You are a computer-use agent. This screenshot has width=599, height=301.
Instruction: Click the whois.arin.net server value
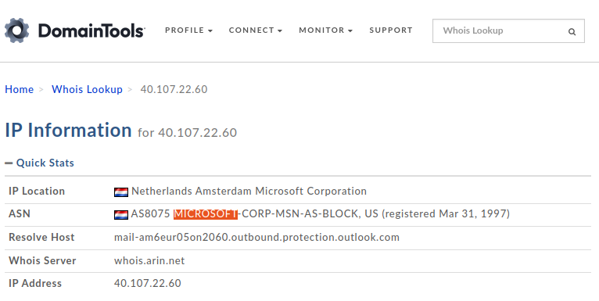(149, 261)
